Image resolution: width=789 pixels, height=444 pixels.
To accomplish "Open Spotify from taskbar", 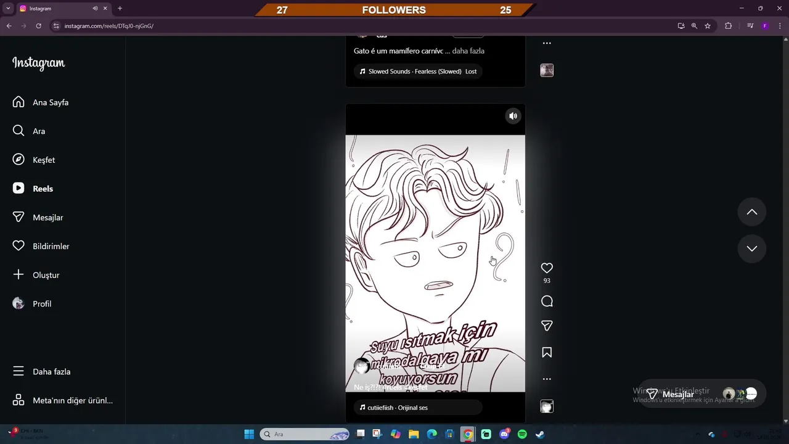I will (x=522, y=434).
